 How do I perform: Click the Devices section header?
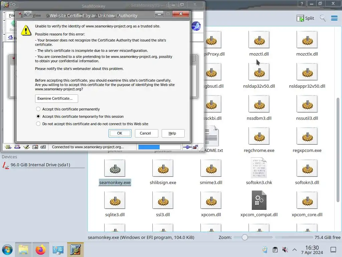click(x=9, y=157)
